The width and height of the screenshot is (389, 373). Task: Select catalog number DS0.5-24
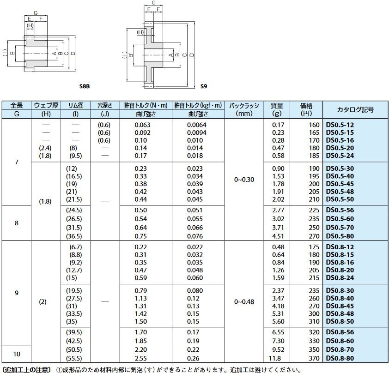pos(340,156)
